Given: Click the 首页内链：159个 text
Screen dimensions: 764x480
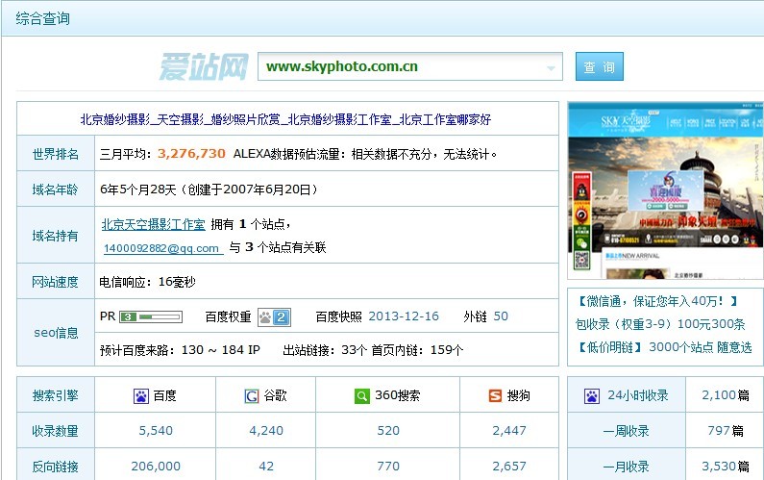Looking at the screenshot, I should point(417,350).
